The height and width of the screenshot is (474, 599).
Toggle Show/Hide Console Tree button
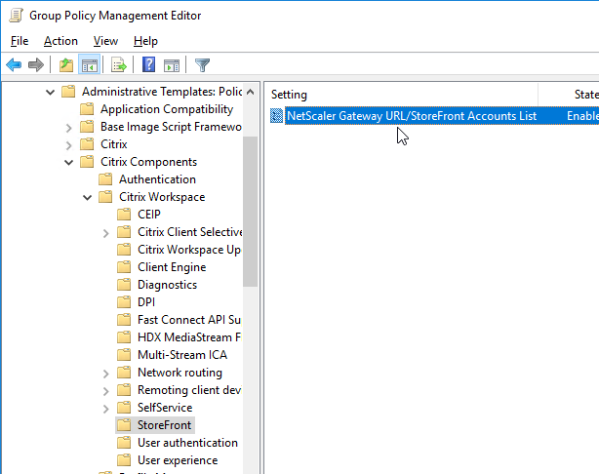[x=90, y=65]
